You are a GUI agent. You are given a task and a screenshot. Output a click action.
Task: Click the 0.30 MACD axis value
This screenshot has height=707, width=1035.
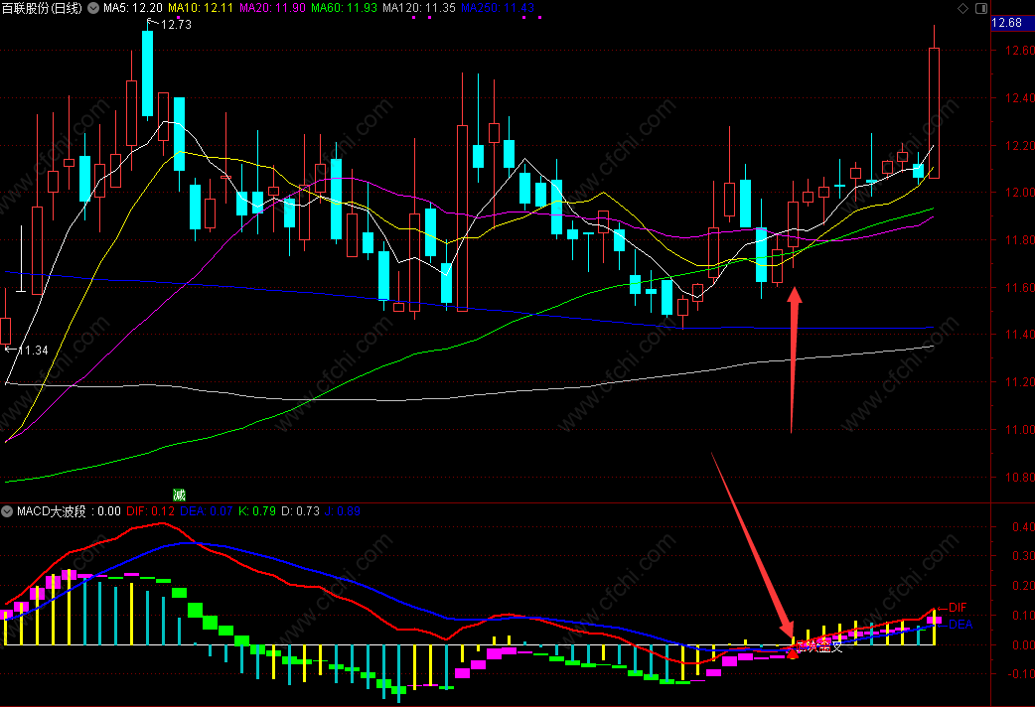click(1023, 556)
